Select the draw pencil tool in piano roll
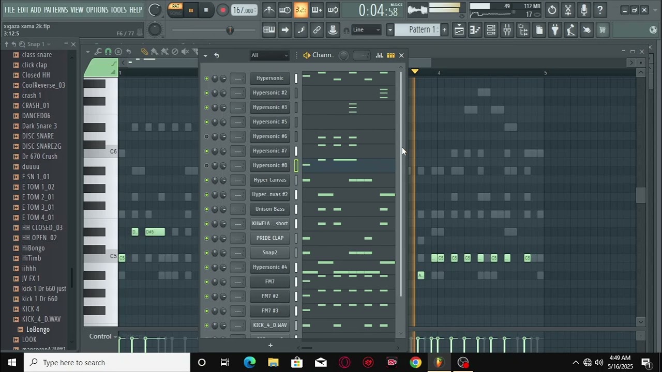 pos(144,52)
